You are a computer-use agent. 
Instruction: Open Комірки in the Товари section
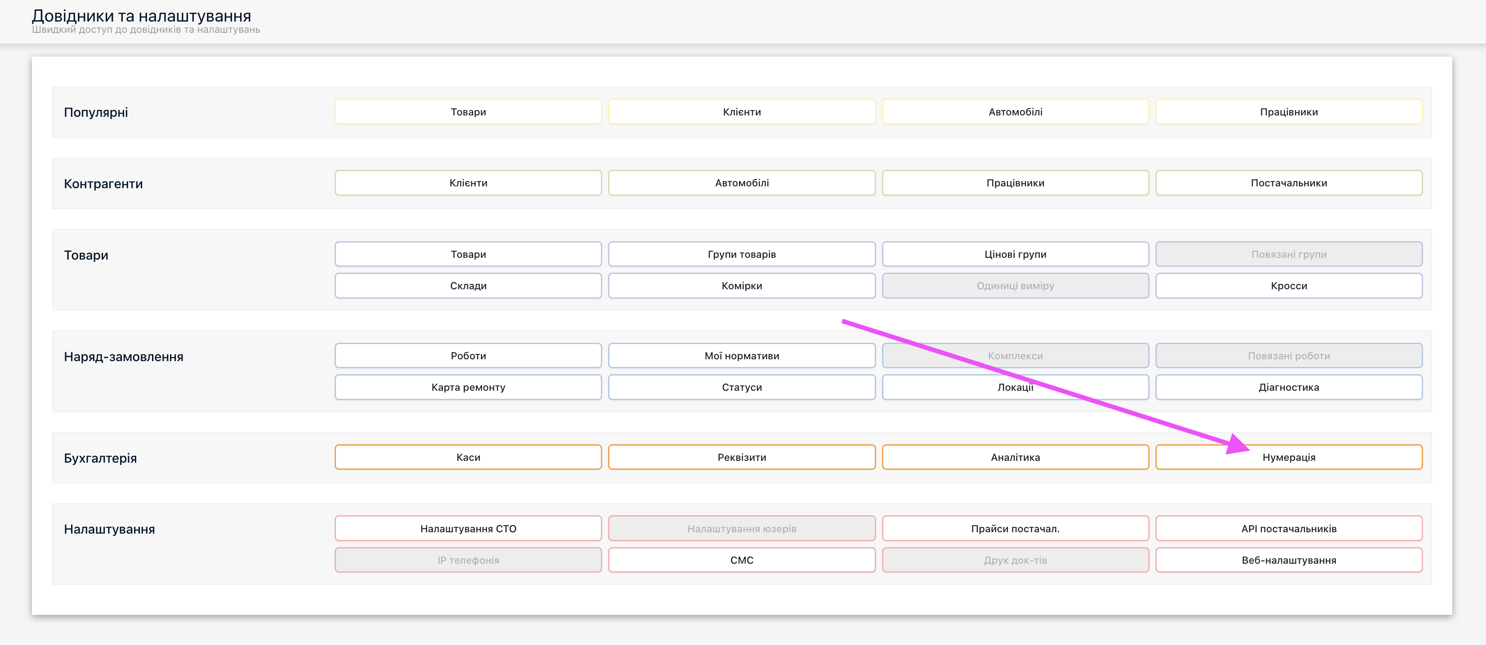point(741,286)
